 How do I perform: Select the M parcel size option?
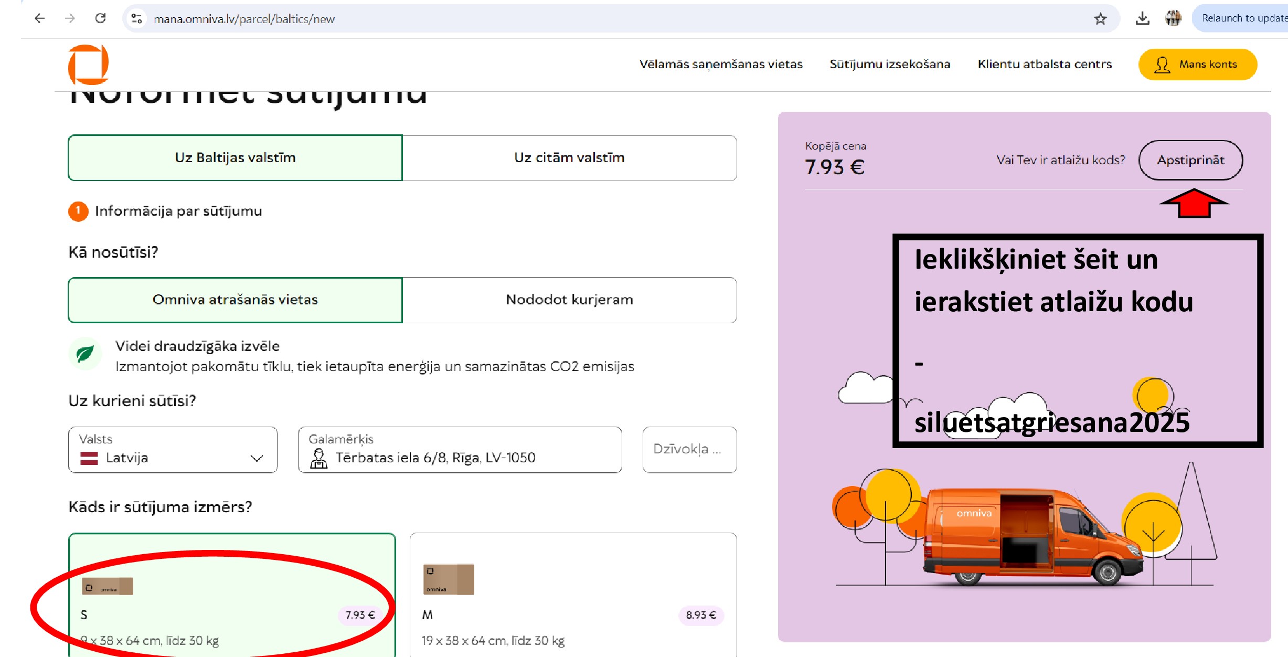tap(573, 596)
